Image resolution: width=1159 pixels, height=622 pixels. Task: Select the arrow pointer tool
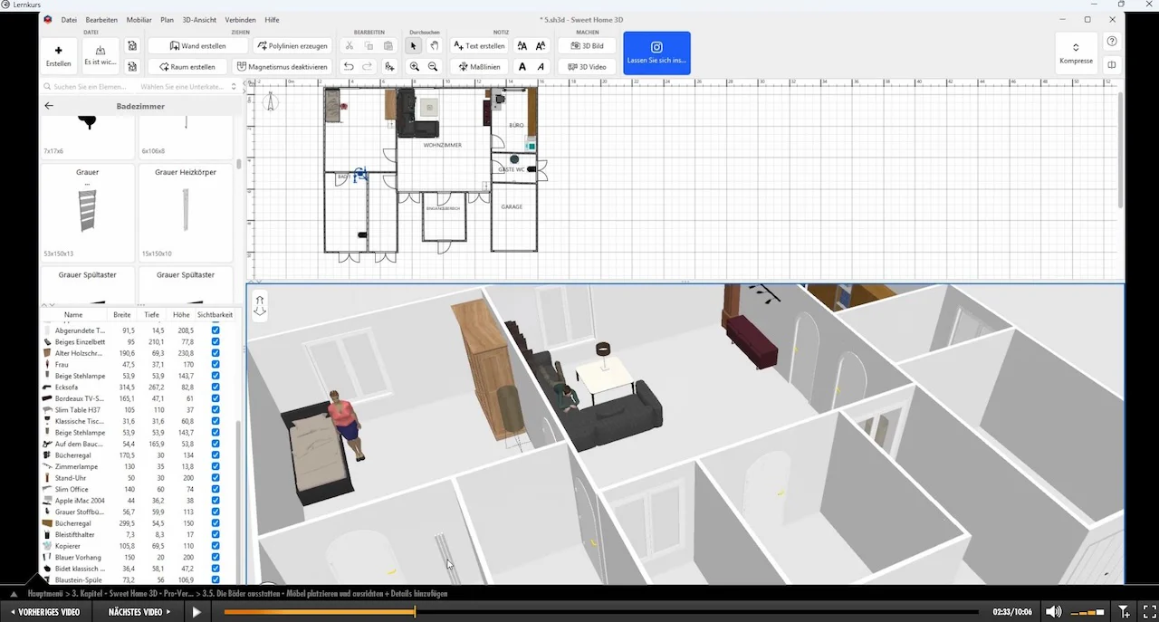[x=414, y=46]
